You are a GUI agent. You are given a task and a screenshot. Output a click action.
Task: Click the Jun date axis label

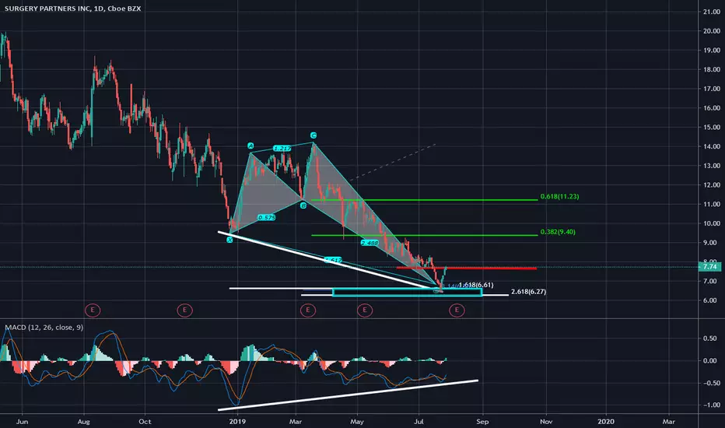[22, 422]
